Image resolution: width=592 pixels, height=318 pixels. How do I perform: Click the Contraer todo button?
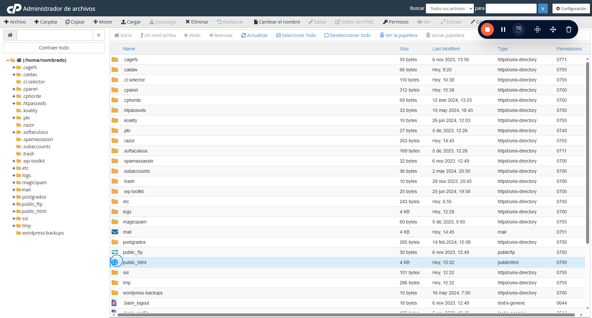tap(54, 48)
